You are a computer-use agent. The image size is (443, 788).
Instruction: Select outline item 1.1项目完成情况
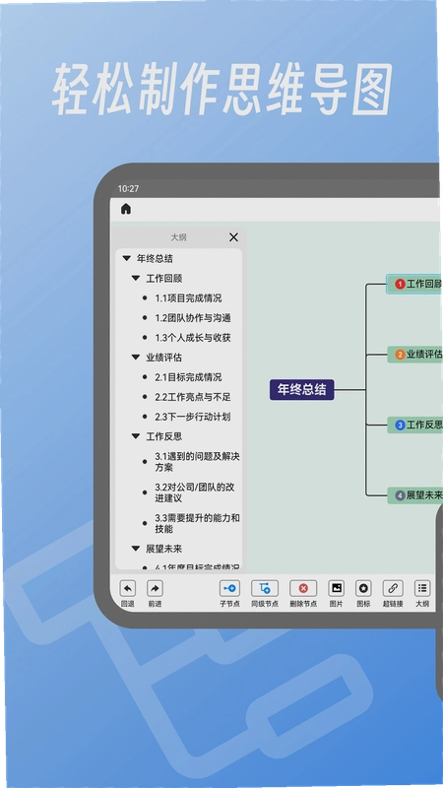coord(188,298)
